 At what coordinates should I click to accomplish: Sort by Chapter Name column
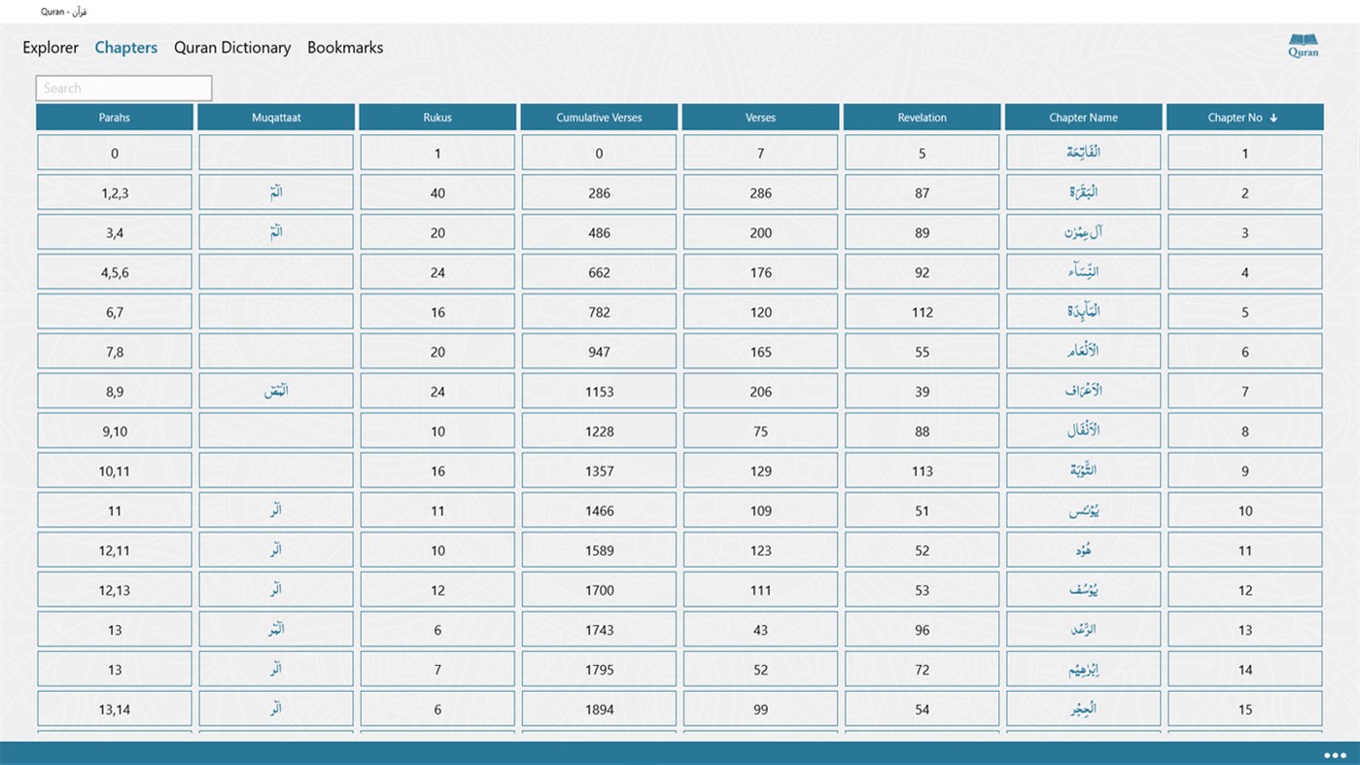pos(1083,117)
